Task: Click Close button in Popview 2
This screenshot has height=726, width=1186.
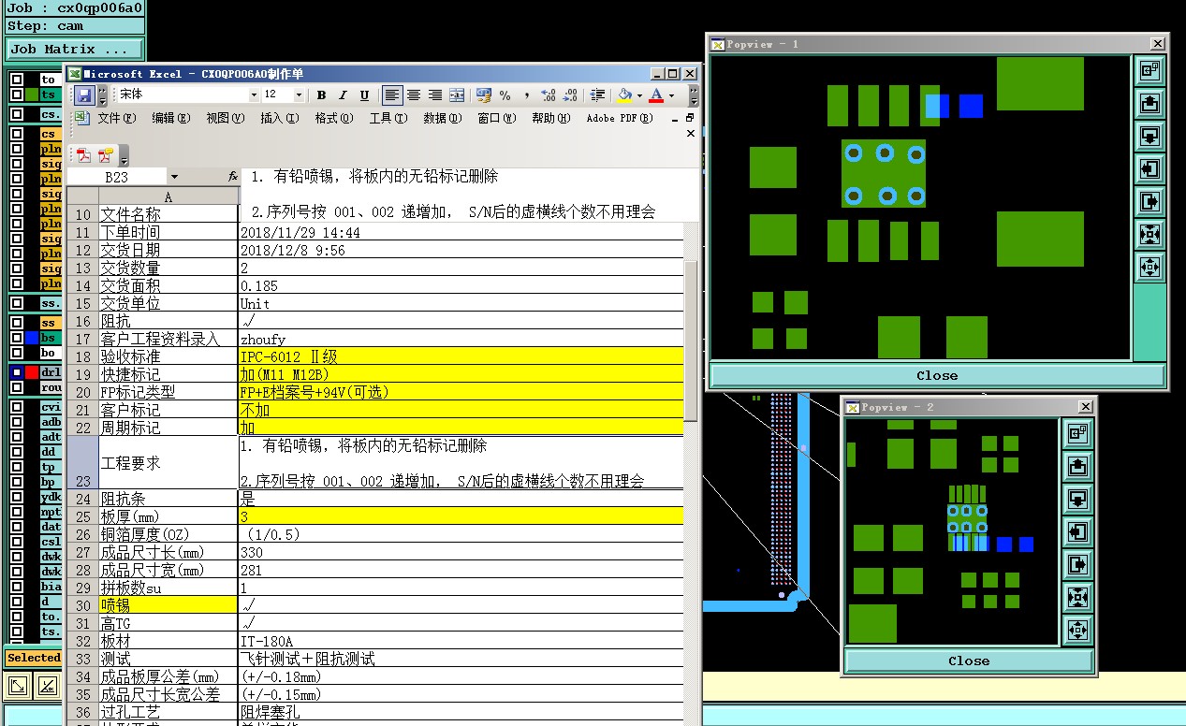Action: click(969, 661)
